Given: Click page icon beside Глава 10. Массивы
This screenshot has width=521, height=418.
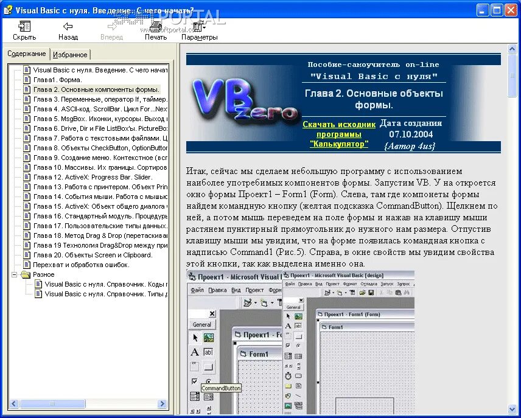Looking at the screenshot, I should (27, 167).
